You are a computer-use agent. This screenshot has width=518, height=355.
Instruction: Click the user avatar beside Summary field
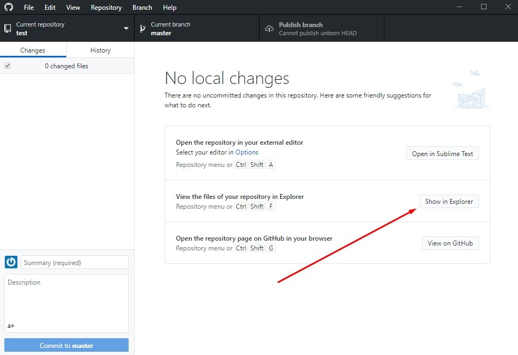coord(11,262)
